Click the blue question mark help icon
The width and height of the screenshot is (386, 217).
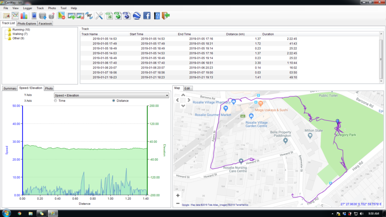(157, 16)
